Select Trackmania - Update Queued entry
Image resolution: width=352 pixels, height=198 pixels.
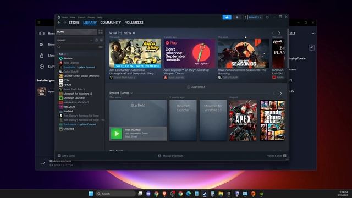(x=80, y=124)
